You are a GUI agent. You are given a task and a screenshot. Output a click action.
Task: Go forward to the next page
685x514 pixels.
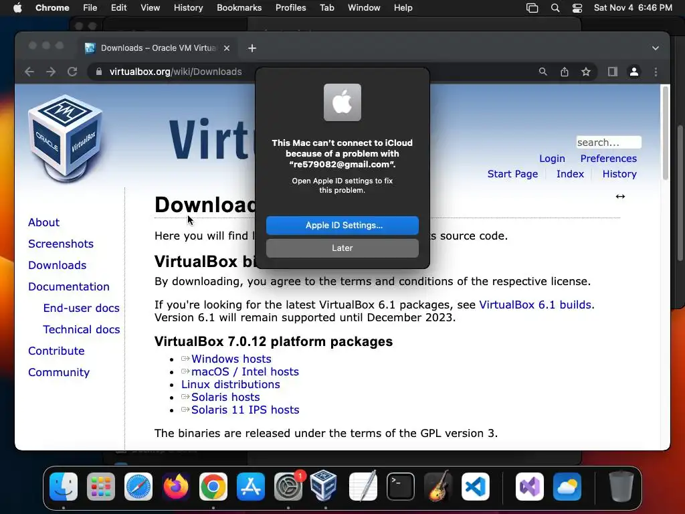pyautogui.click(x=51, y=72)
